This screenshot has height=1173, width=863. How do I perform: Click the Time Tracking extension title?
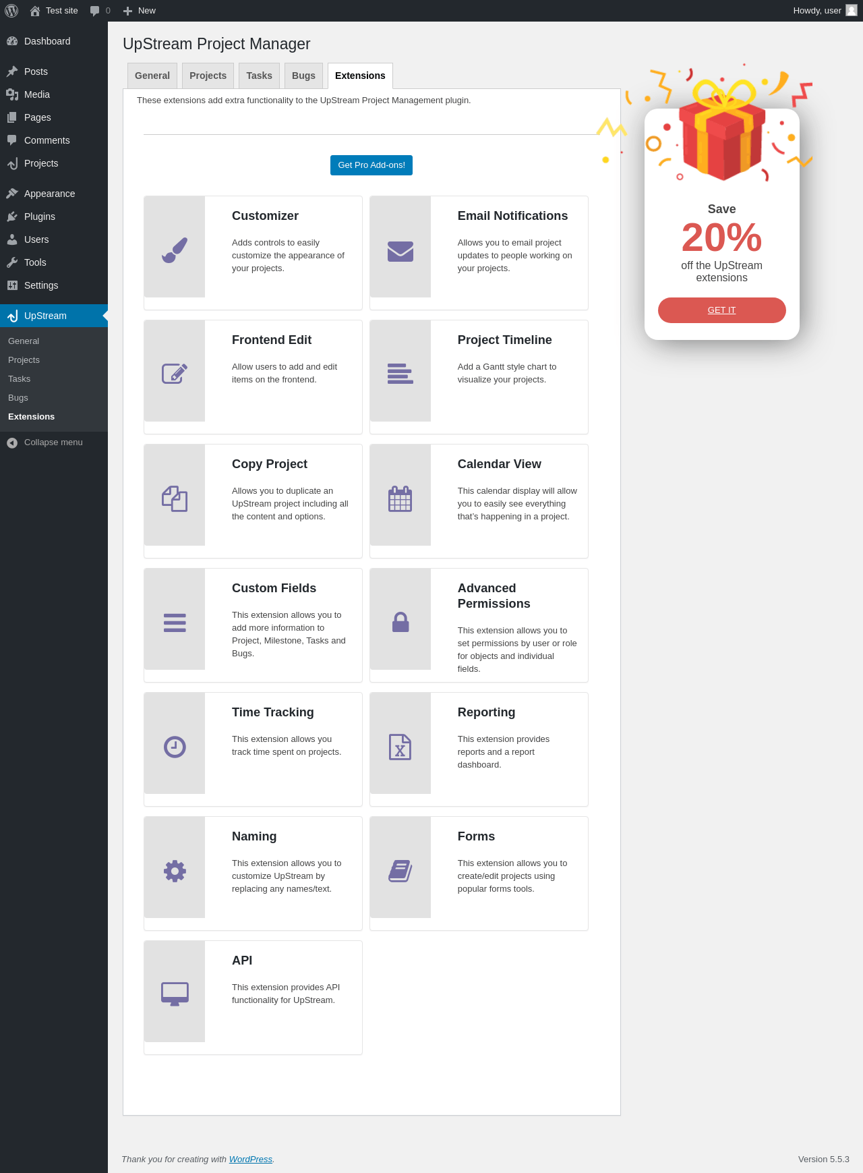point(273,712)
